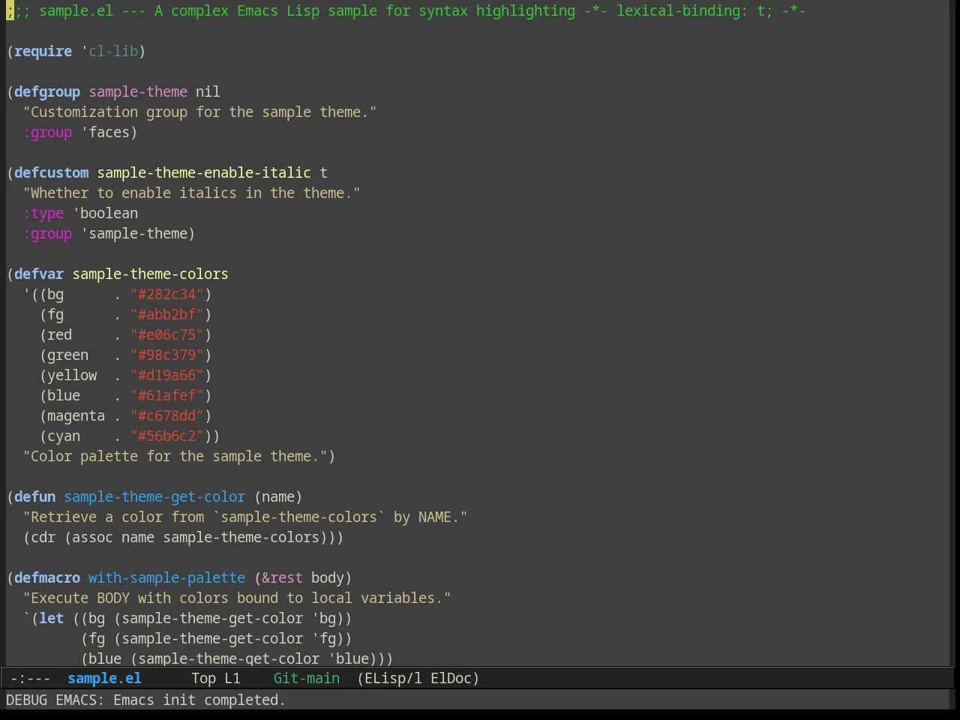
Task: Click the 'fg quoted symbol in let
Action: tap(323, 638)
